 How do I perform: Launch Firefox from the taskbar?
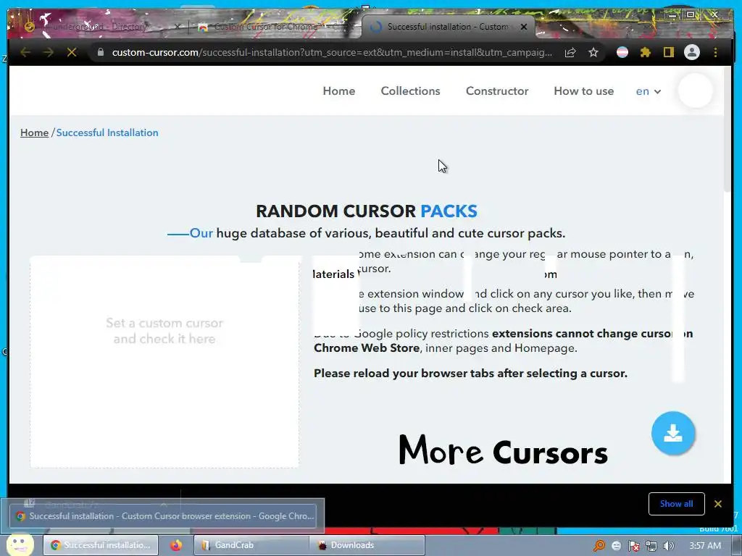click(176, 545)
